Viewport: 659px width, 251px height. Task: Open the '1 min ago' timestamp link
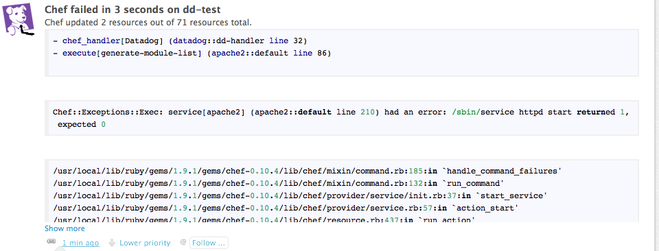pos(81,243)
